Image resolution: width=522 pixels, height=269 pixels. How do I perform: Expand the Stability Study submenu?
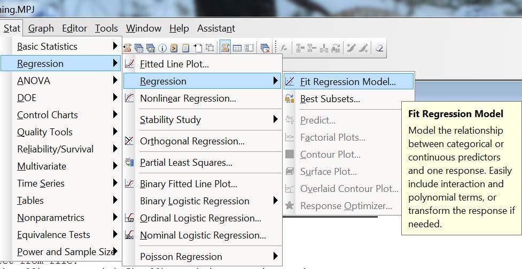(x=202, y=120)
